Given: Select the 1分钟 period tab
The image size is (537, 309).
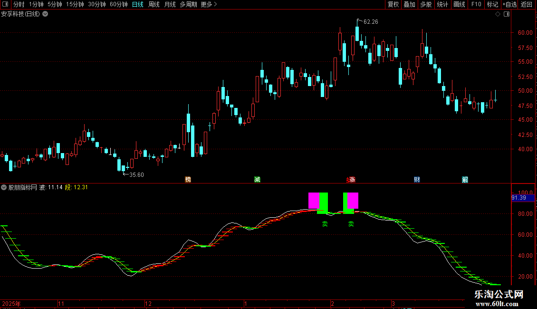Looking at the screenshot, I should click(36, 4).
